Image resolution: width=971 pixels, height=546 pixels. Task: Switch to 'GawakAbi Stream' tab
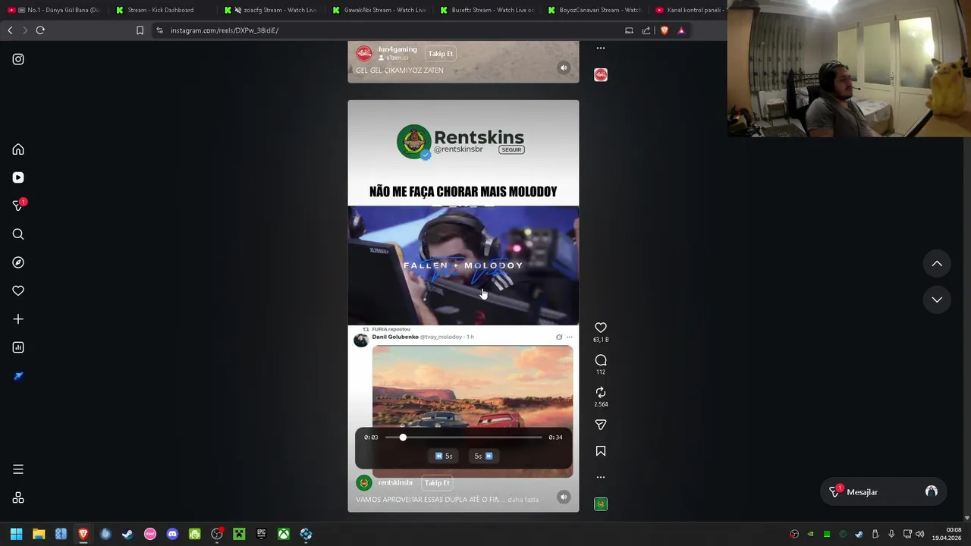[x=381, y=10]
